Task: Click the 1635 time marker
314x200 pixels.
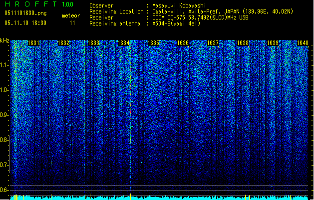Action: click(x=153, y=43)
